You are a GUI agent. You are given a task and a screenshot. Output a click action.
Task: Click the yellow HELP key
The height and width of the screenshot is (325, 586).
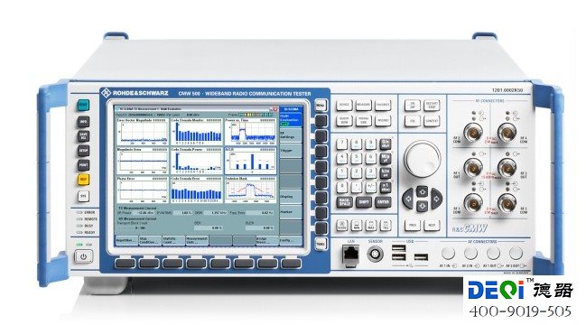point(83,180)
